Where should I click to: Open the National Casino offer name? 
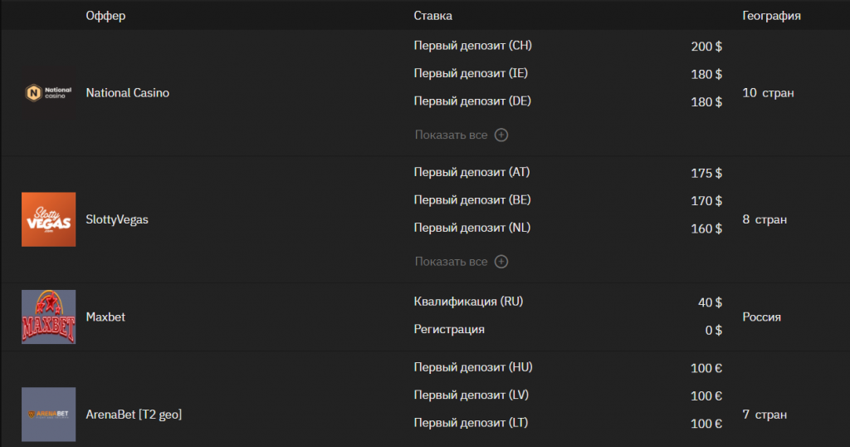[x=127, y=93]
